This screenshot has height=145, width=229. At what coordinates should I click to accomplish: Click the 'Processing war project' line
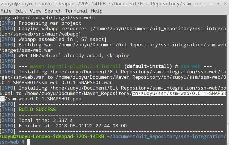(50, 23)
